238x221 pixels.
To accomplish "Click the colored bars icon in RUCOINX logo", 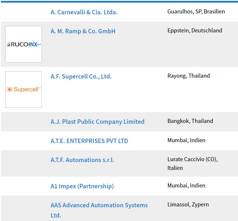I will [8, 44].
